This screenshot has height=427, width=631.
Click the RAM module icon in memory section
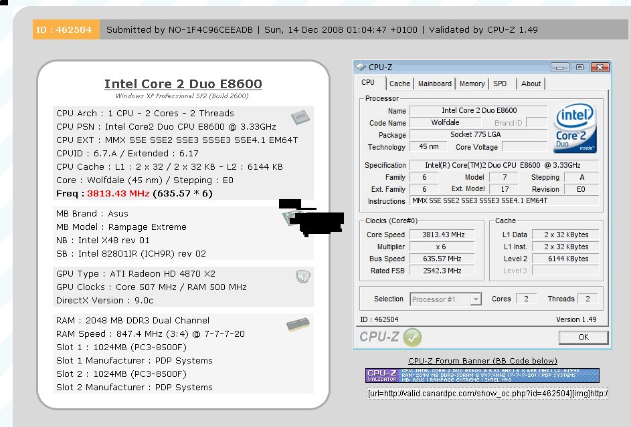(x=298, y=325)
